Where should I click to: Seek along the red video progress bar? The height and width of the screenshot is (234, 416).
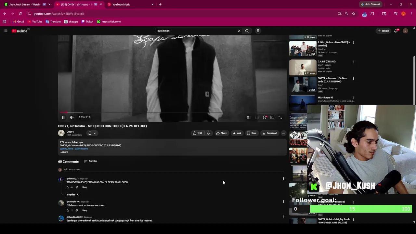click(x=172, y=112)
